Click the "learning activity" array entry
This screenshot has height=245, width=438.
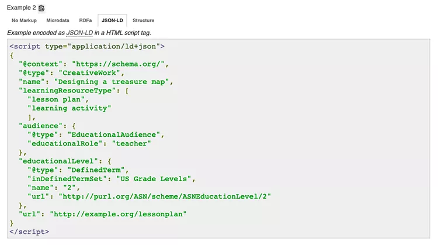pyautogui.click(x=69, y=108)
